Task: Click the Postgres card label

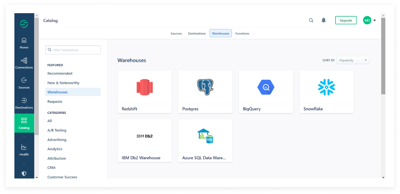Action: [190, 109]
